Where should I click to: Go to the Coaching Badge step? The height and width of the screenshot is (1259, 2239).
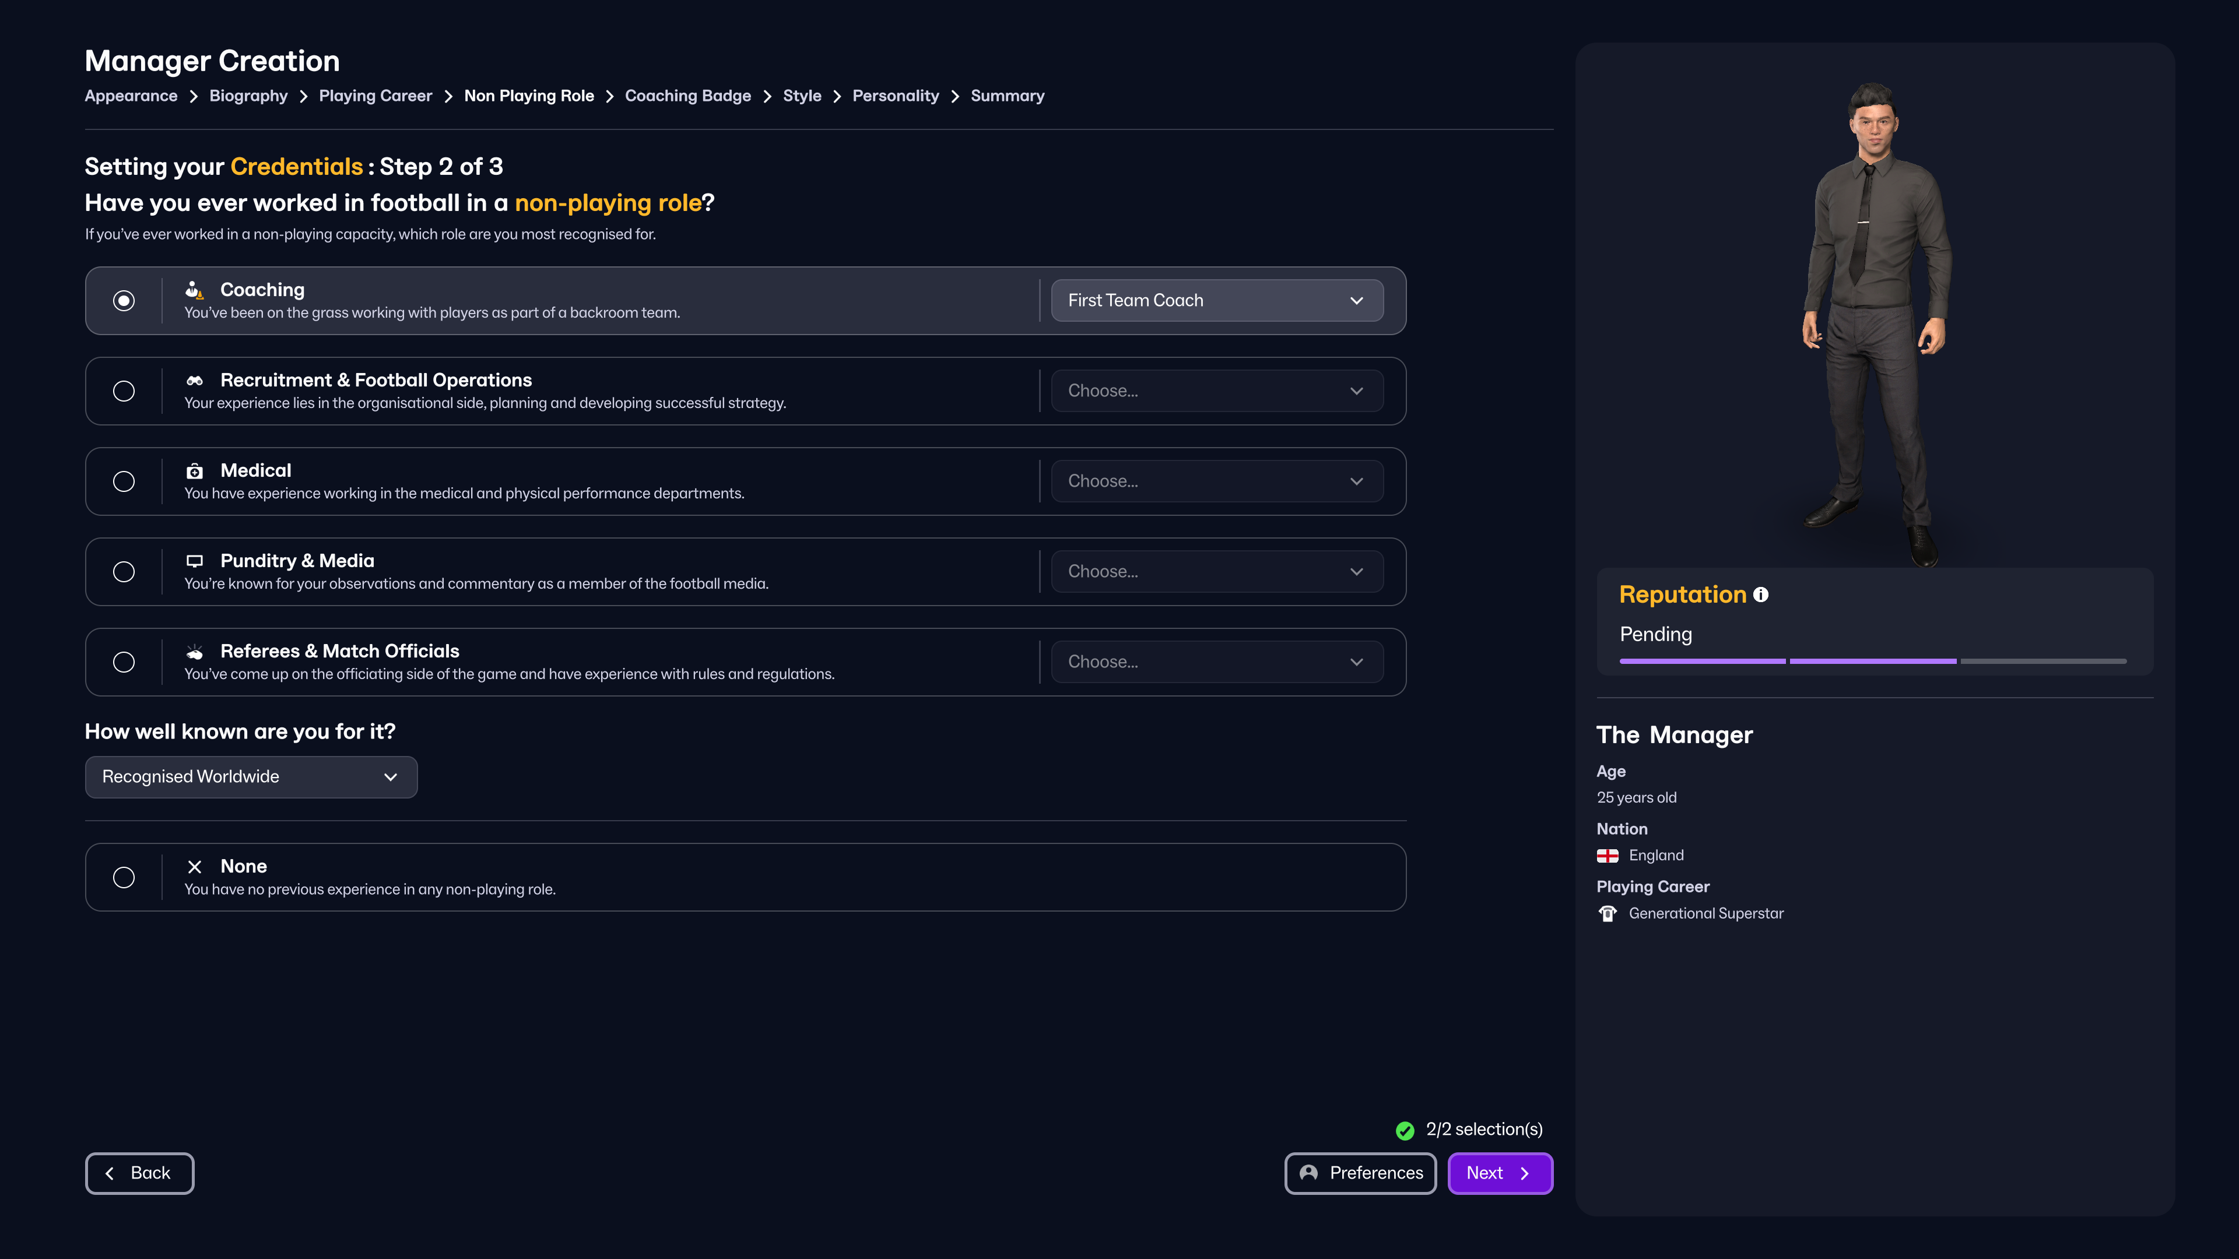pos(687,96)
